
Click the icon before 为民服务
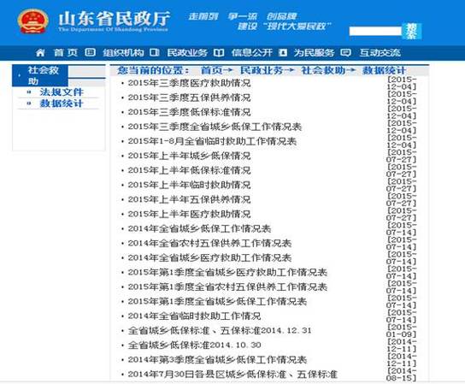(283, 52)
